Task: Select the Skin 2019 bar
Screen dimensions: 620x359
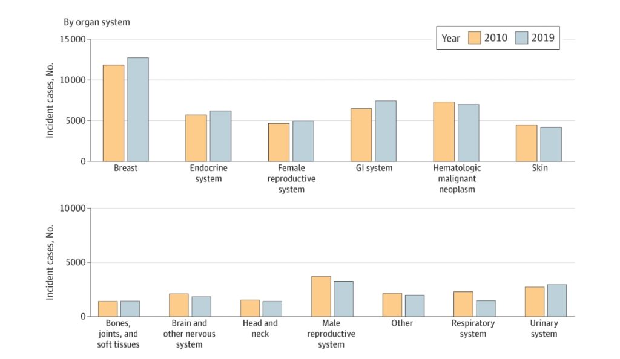Action: pyautogui.click(x=551, y=144)
